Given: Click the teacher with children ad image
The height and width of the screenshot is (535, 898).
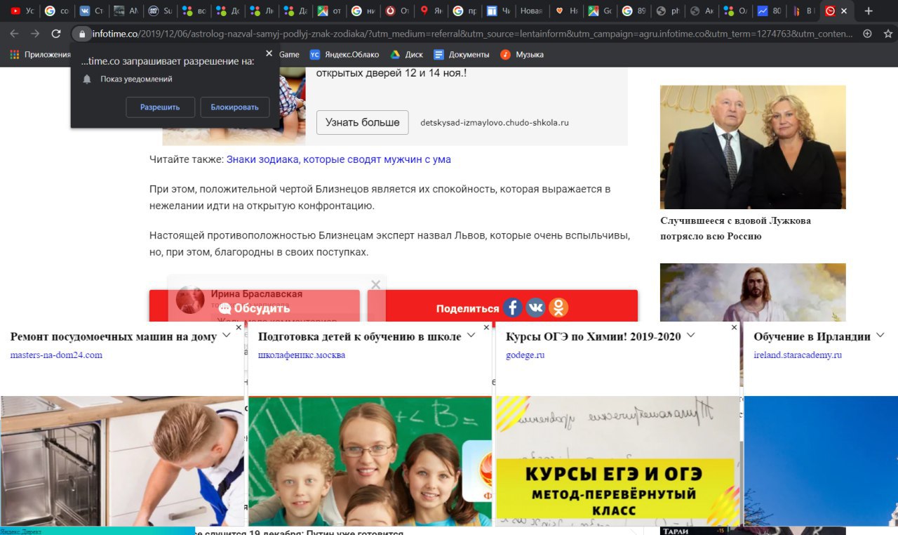Looking at the screenshot, I should [x=370, y=461].
